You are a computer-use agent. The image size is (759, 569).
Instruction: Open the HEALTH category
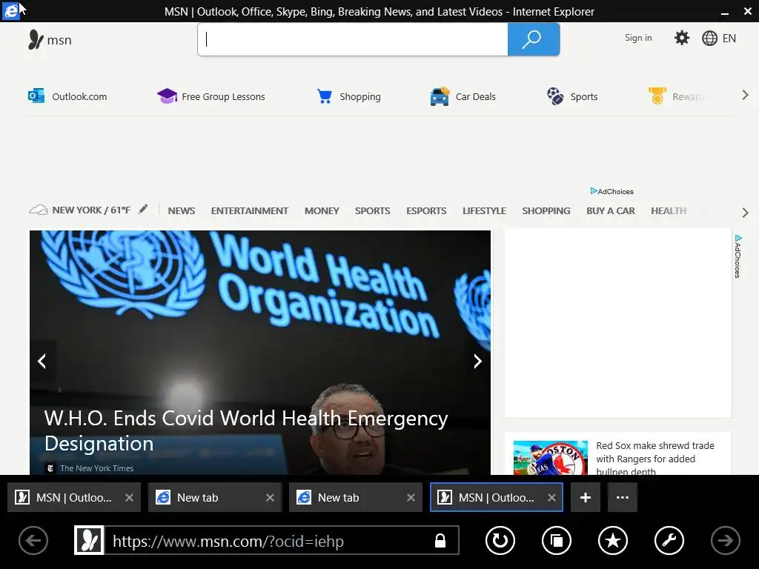click(669, 211)
